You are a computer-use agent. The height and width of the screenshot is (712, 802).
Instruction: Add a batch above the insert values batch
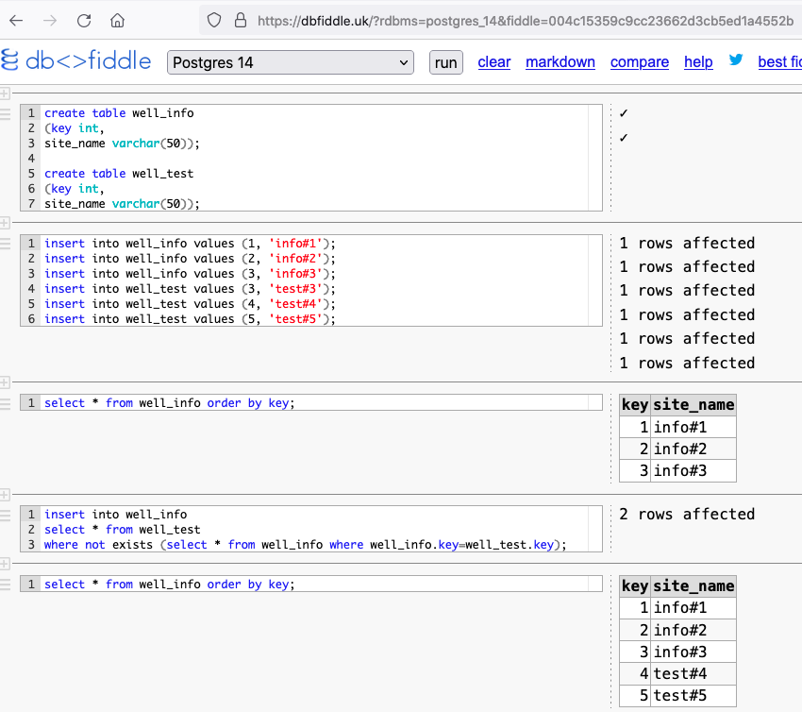[x=4, y=223]
